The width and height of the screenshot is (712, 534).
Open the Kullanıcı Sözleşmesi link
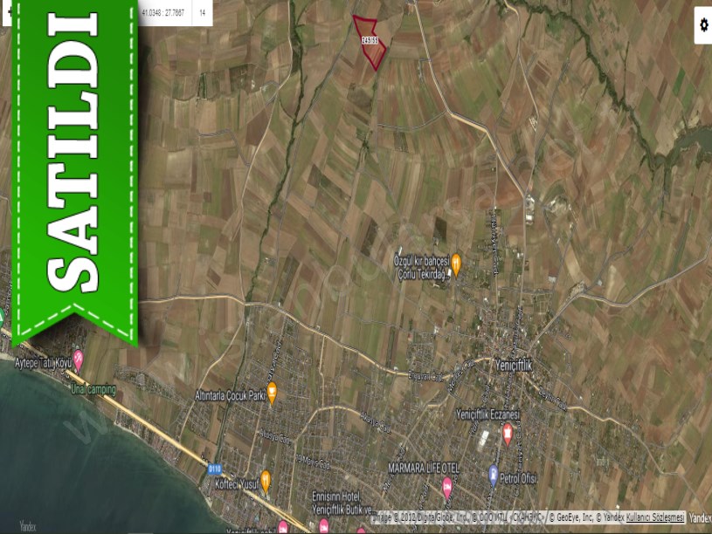654,517
